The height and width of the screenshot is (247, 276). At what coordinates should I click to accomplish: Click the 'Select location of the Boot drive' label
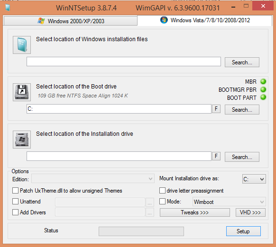pyautogui.click(x=76, y=87)
